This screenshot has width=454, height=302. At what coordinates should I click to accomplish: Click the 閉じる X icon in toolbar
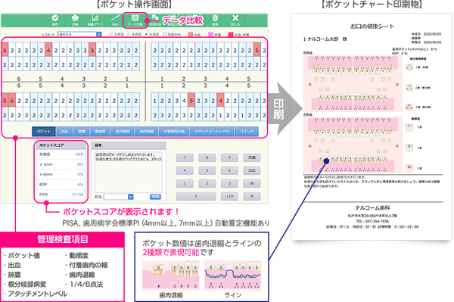[x=235, y=18]
